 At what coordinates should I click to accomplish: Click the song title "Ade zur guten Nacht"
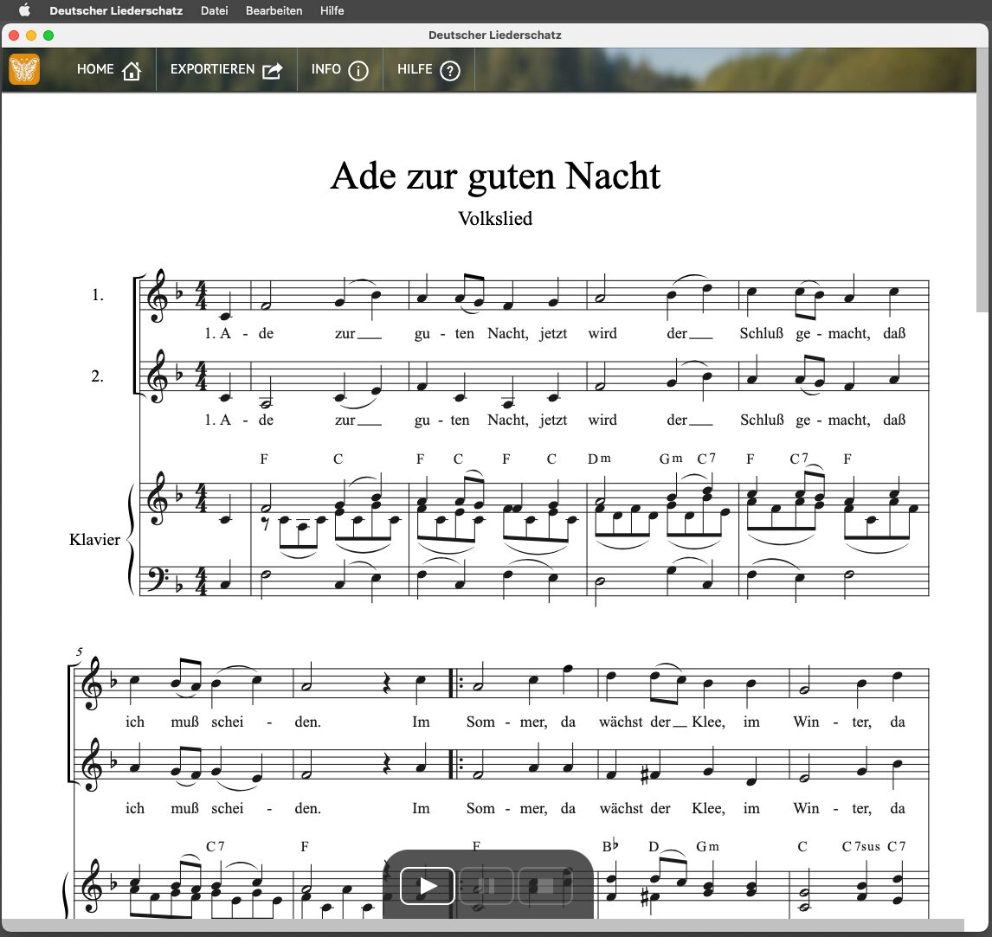[495, 176]
